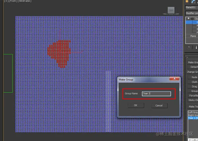
Task: Click the [+] viewport menu label
Action: click(x=6, y=1)
